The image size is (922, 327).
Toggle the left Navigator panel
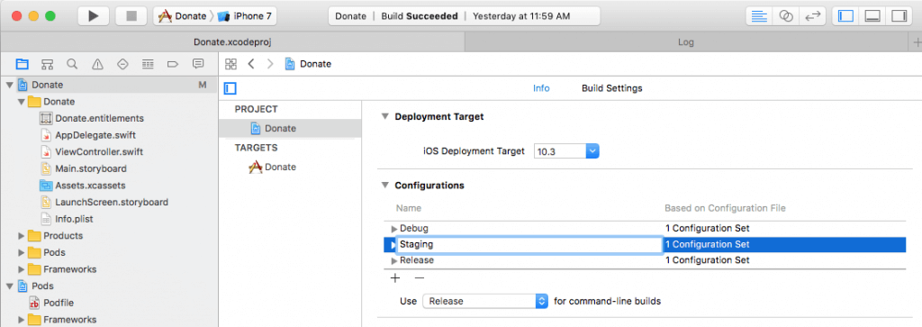845,16
